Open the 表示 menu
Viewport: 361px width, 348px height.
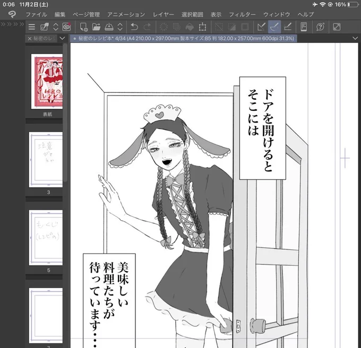point(216,14)
